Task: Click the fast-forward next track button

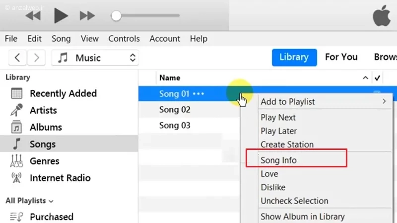Action: pyautogui.click(x=87, y=16)
